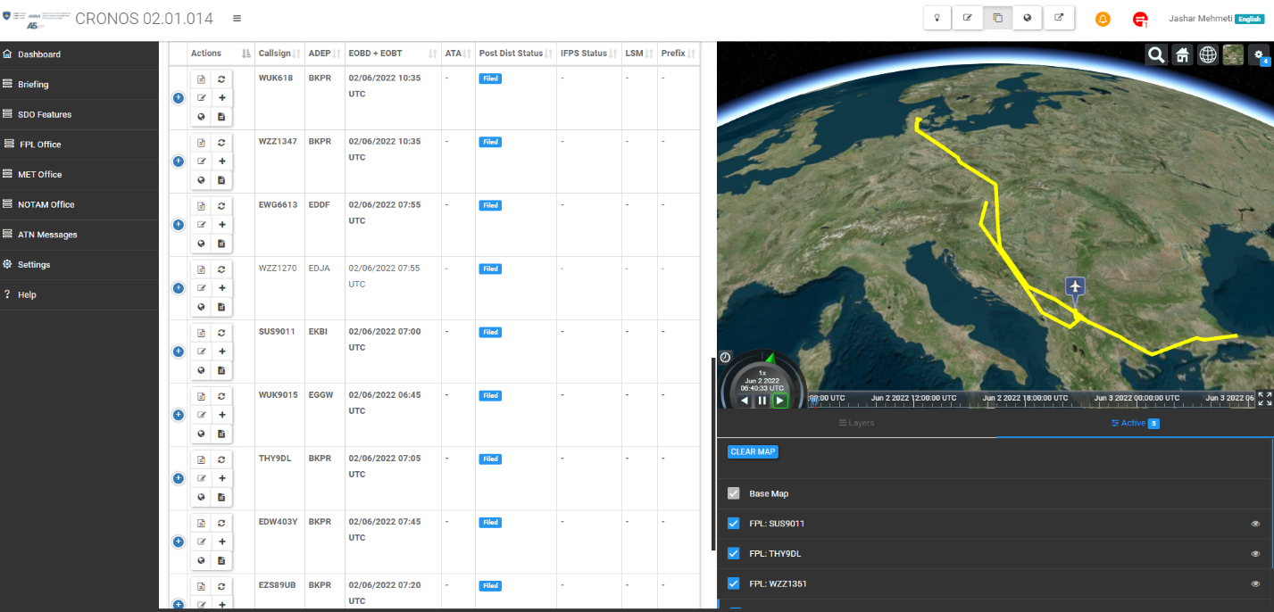Click the lightbulb icon in top toolbar

pos(937,18)
